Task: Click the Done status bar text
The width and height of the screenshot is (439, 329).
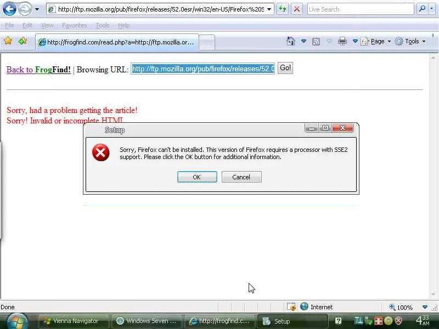Action: 8,307
